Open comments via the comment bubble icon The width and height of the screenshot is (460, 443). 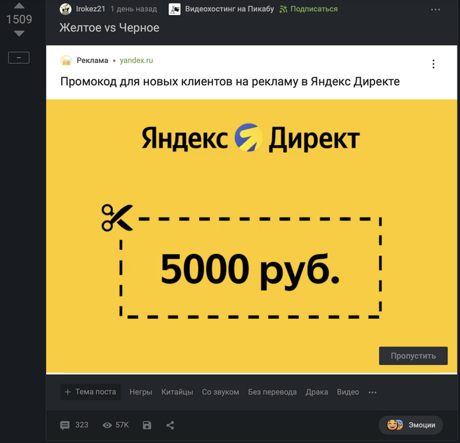pyautogui.click(x=65, y=425)
